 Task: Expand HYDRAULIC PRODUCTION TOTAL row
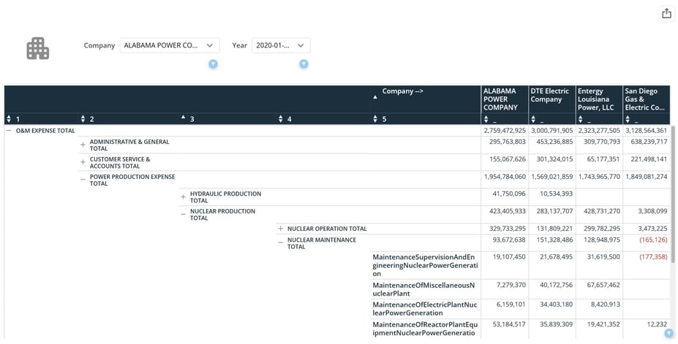tap(183, 196)
